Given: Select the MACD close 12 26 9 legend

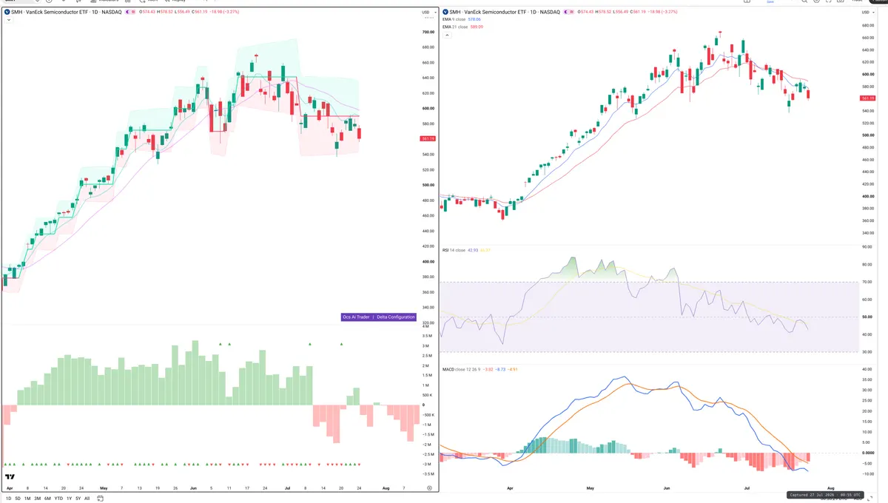Looking at the screenshot, I should pos(462,368).
